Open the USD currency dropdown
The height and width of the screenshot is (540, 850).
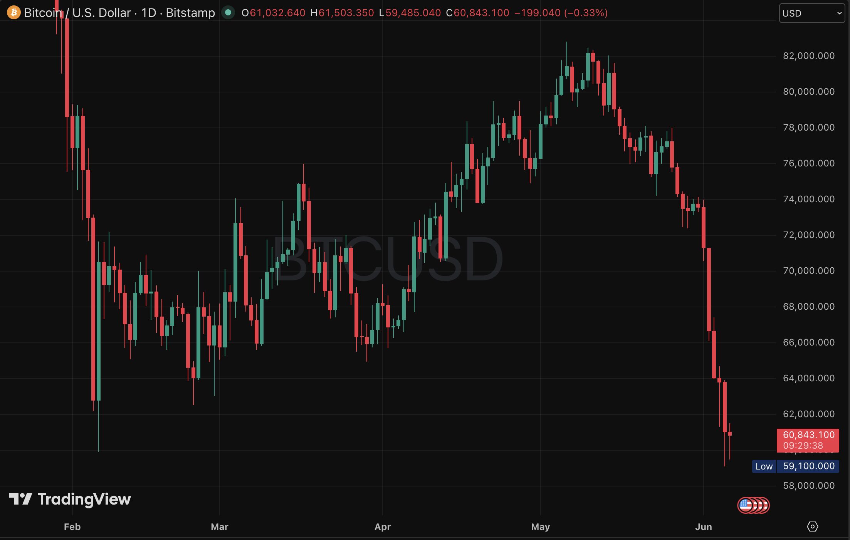[812, 13]
